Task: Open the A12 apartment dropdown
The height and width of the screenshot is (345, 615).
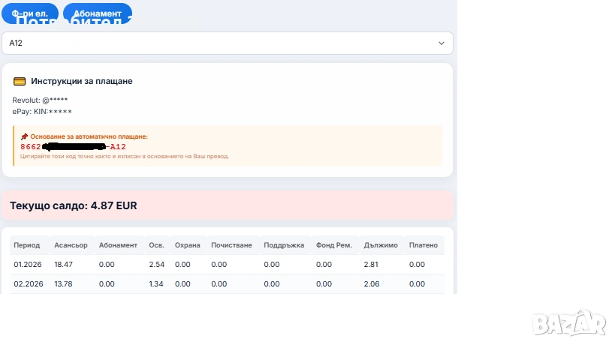Action: pos(227,43)
